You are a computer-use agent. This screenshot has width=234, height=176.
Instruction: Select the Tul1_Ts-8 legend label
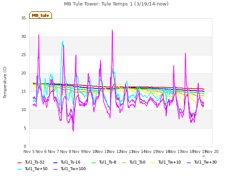pos(107,162)
